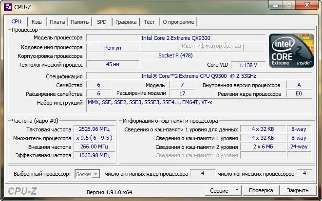Screen dimensions: 322x201
Task: Click the Intel Core 2 Extreme logo
Action: pyautogui.click(x=291, y=51)
